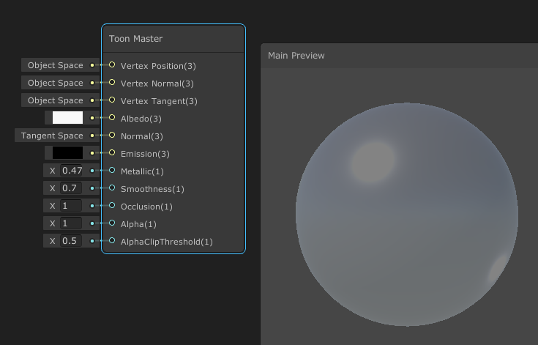Click the Smoothness value field 0.7

(72, 188)
